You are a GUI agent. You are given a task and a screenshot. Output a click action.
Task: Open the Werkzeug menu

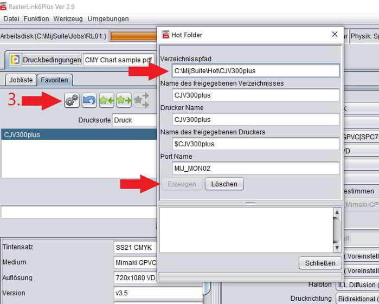click(68, 19)
